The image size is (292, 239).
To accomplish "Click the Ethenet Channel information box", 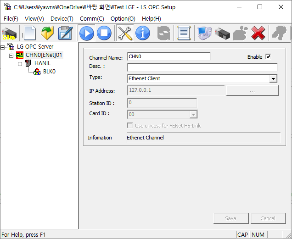I will coord(203,138).
